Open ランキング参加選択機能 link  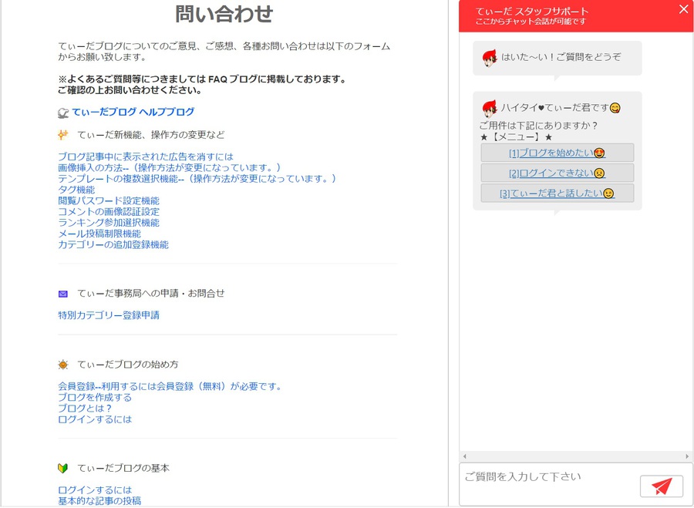click(109, 223)
